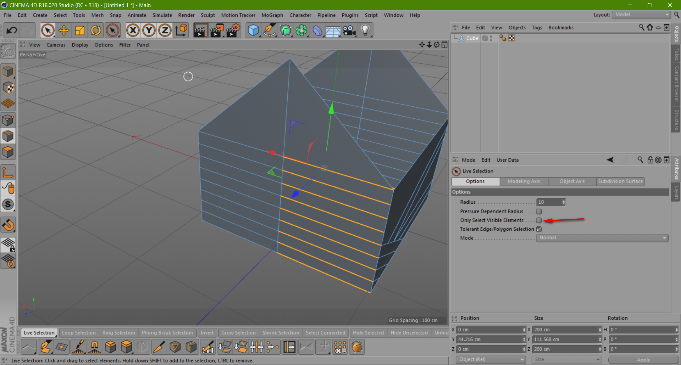Select the Move tool icon
This screenshot has width=681, height=365.
(x=63, y=30)
